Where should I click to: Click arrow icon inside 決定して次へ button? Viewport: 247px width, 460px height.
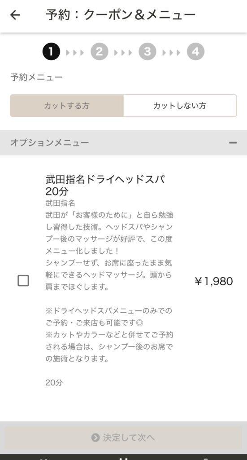pos(95,438)
